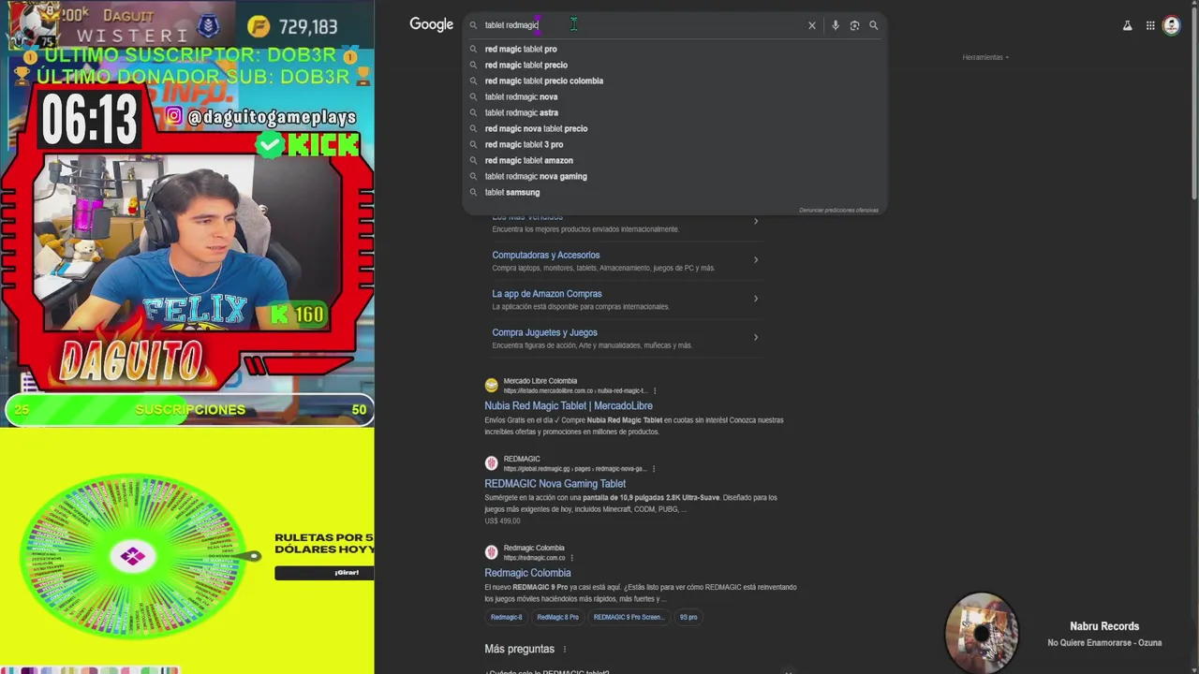
Task: Open Nubia Red Magic Tablet MercadoLibre result
Action: [x=569, y=405]
